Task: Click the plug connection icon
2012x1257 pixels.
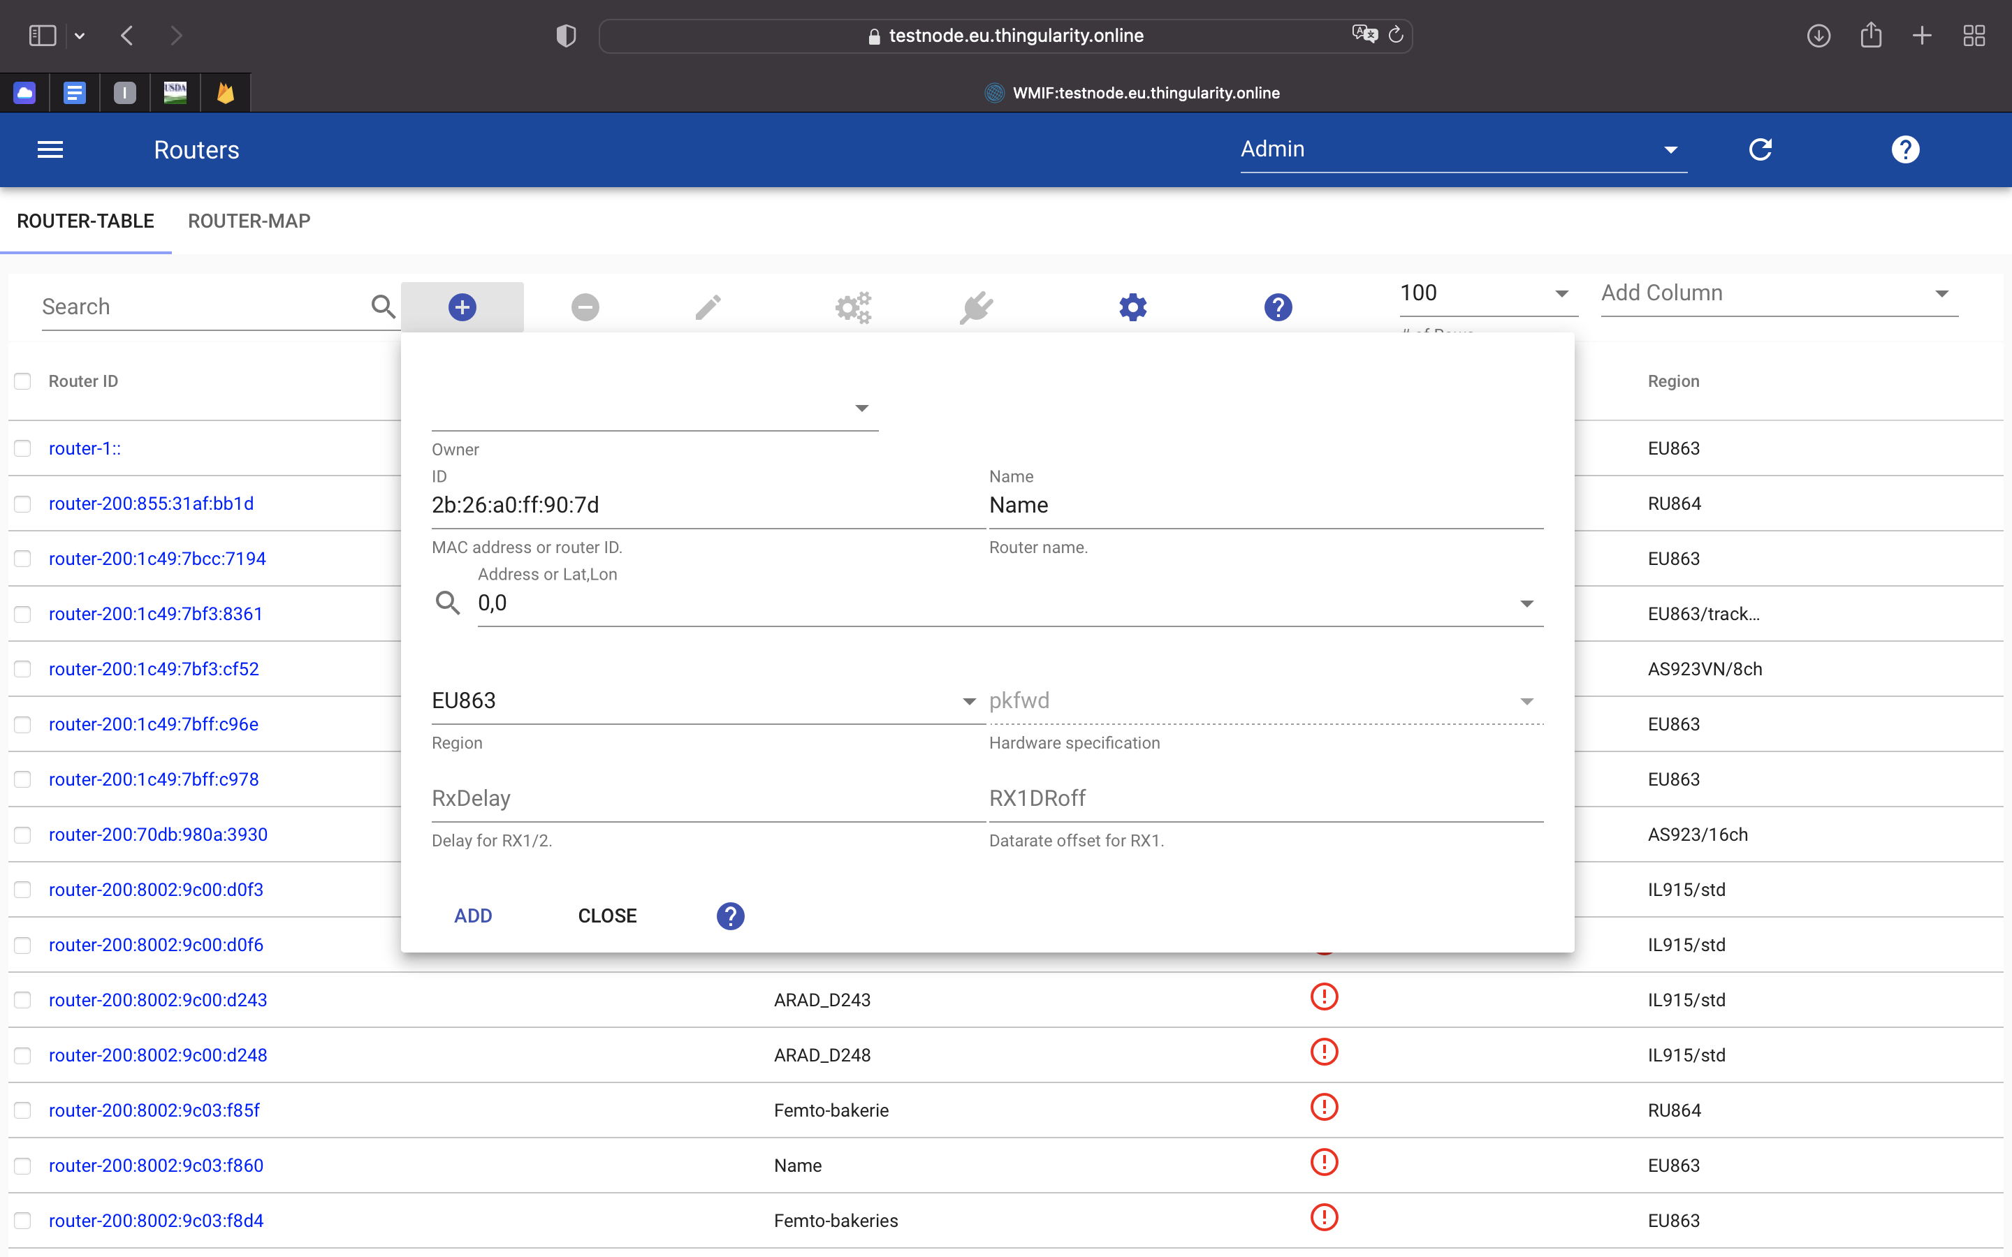Action: click(x=976, y=307)
